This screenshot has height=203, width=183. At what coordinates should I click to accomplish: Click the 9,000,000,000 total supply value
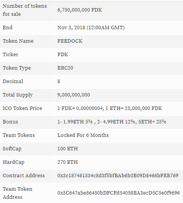(x=74, y=95)
